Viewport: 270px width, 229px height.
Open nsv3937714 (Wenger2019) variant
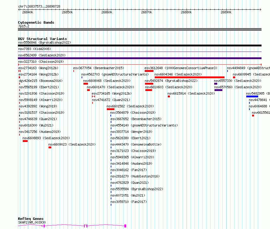(x=131, y=132)
